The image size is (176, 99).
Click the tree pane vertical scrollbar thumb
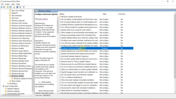(x=33, y=78)
